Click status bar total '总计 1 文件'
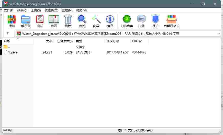 (126, 130)
